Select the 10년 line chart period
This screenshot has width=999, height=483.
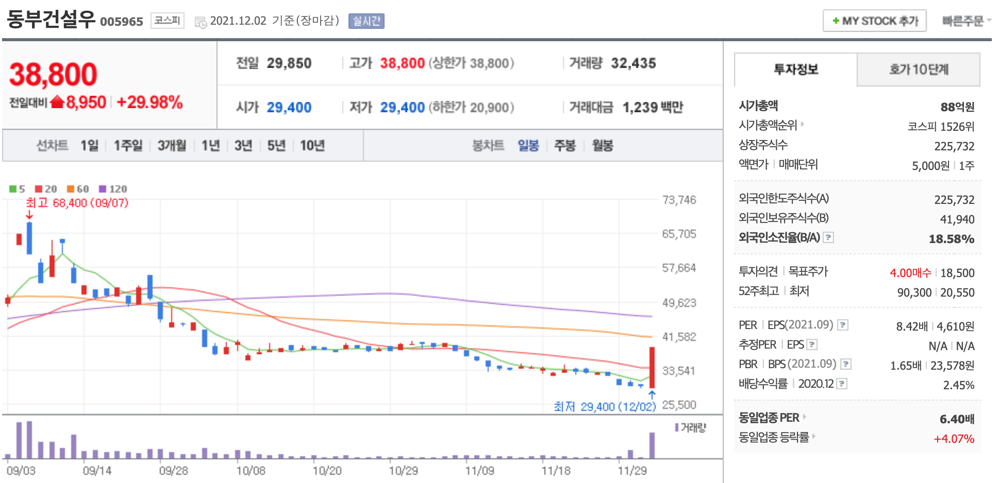[312, 146]
